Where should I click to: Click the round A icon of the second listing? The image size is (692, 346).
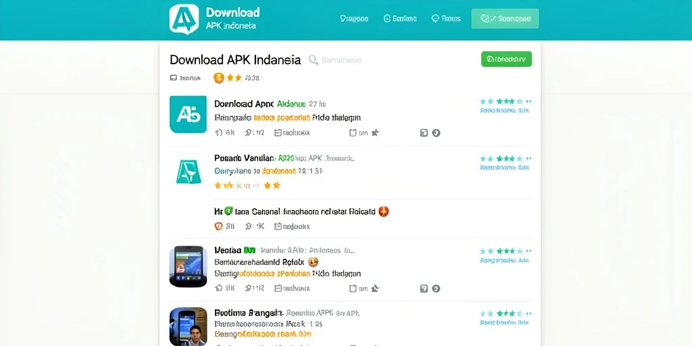point(189,172)
